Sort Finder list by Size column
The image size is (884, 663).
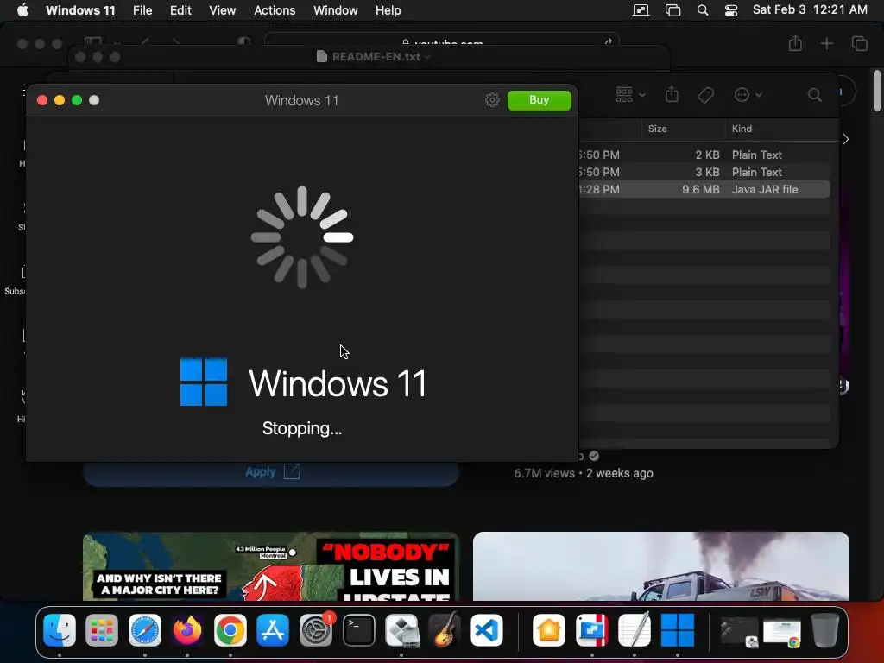657,129
